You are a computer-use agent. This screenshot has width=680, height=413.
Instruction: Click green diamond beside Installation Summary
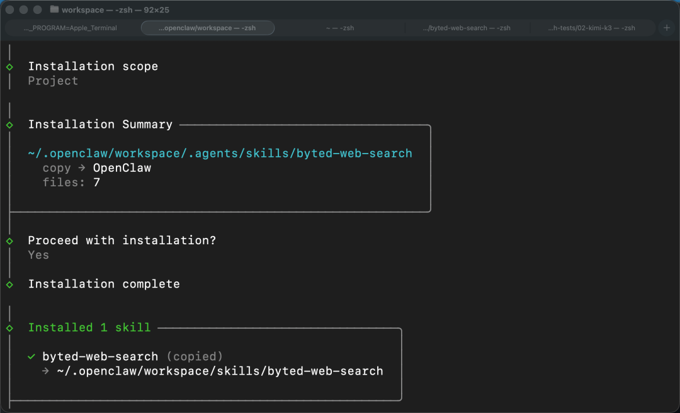click(x=9, y=125)
